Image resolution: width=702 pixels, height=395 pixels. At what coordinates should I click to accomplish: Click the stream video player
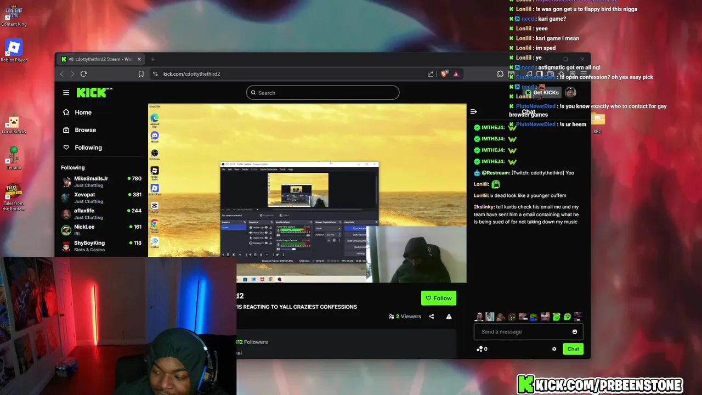[307, 193]
